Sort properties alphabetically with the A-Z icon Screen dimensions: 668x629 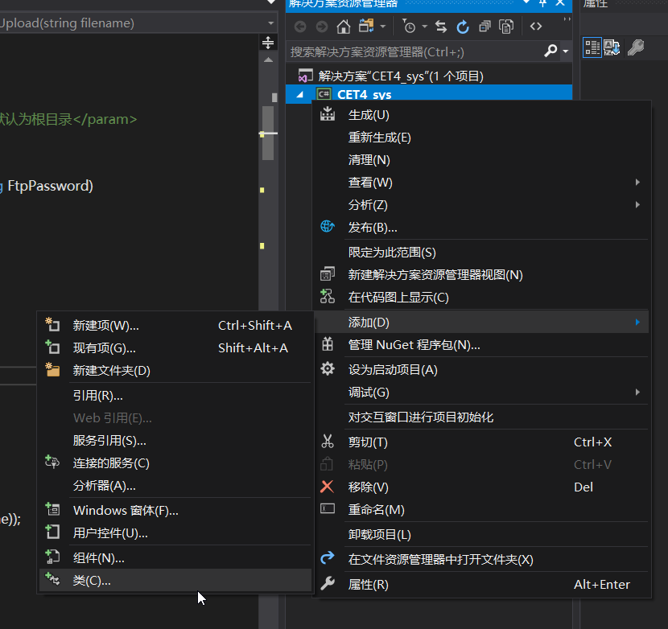tap(612, 47)
